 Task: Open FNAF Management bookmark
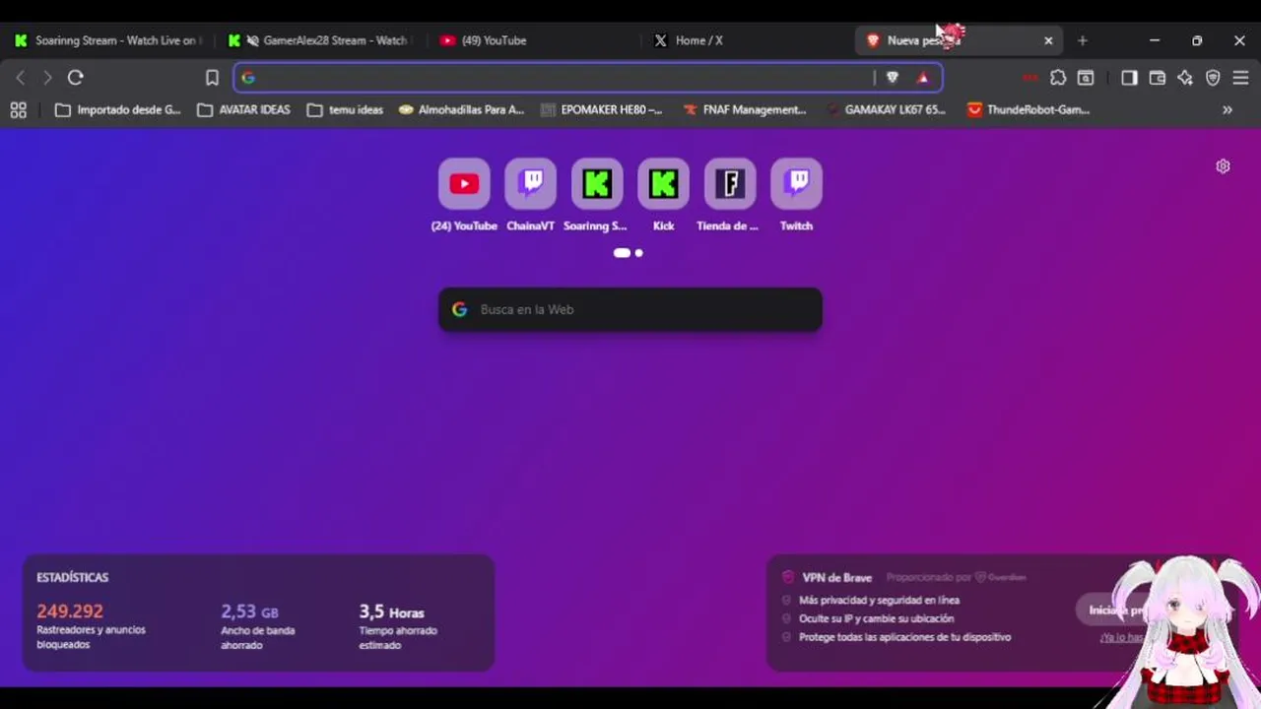pos(745,110)
